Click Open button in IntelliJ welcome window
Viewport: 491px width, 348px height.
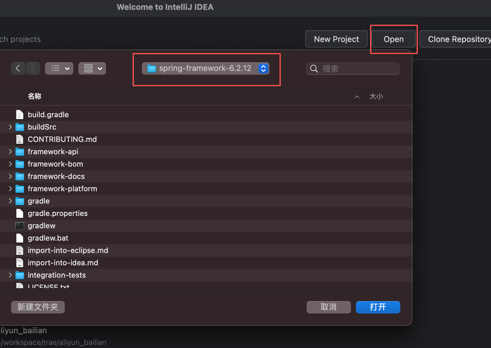click(394, 39)
